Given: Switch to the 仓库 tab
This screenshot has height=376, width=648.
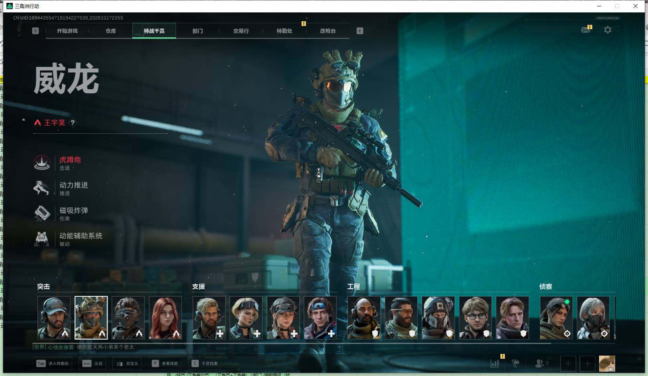Looking at the screenshot, I should pos(111,31).
